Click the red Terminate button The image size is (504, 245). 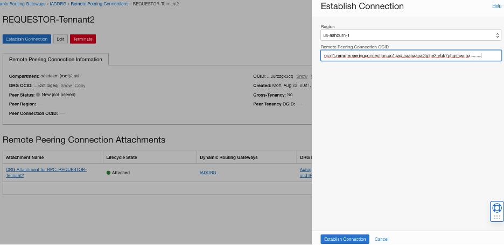click(x=82, y=39)
